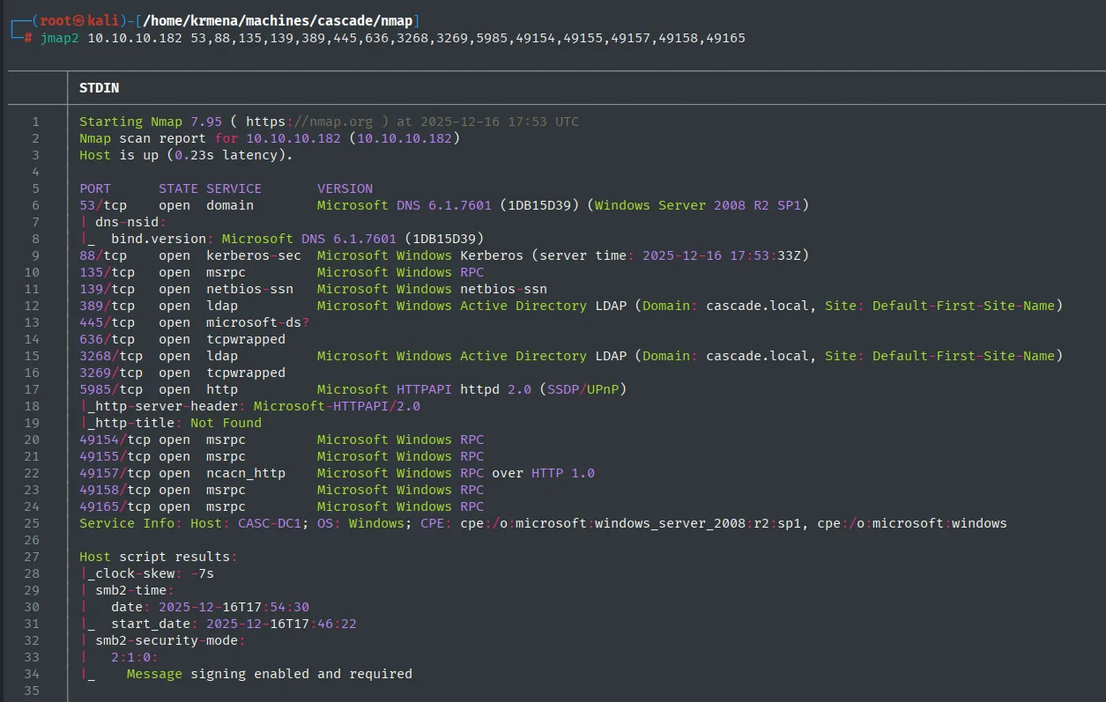This screenshot has width=1106, height=702.
Task: Click the "smb2-time" script label
Action: tap(130, 590)
